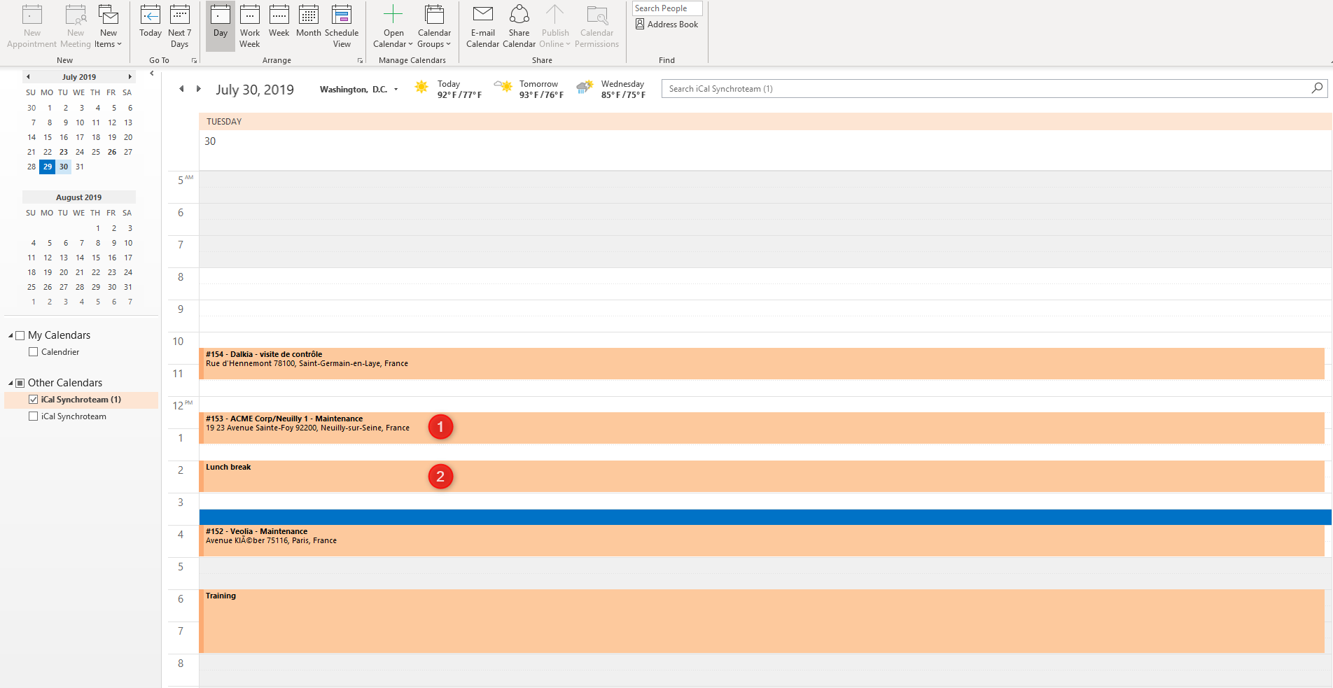Screen dimensions: 1333x688
Task: Click Wednesday's weather forecast
Action: 611,89
